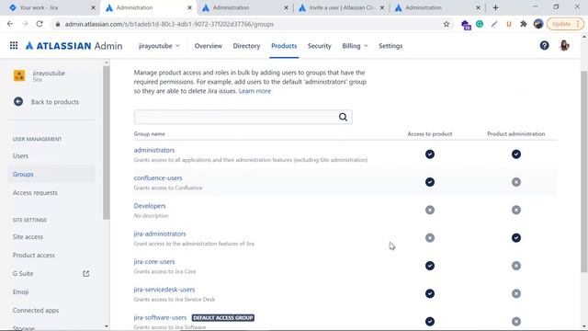Click the Grammarly extension icon
Screen dimensions: 588x331
click(480, 24)
